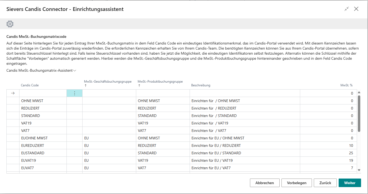Click the scrollbar down arrow
Viewport: 368px width, 194px height.
(359, 170)
